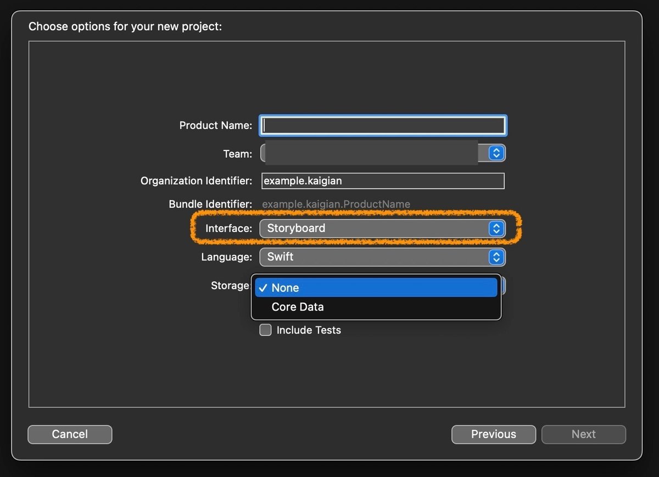
Task: Enable the Include Tests checkbox
Action: [x=266, y=330]
